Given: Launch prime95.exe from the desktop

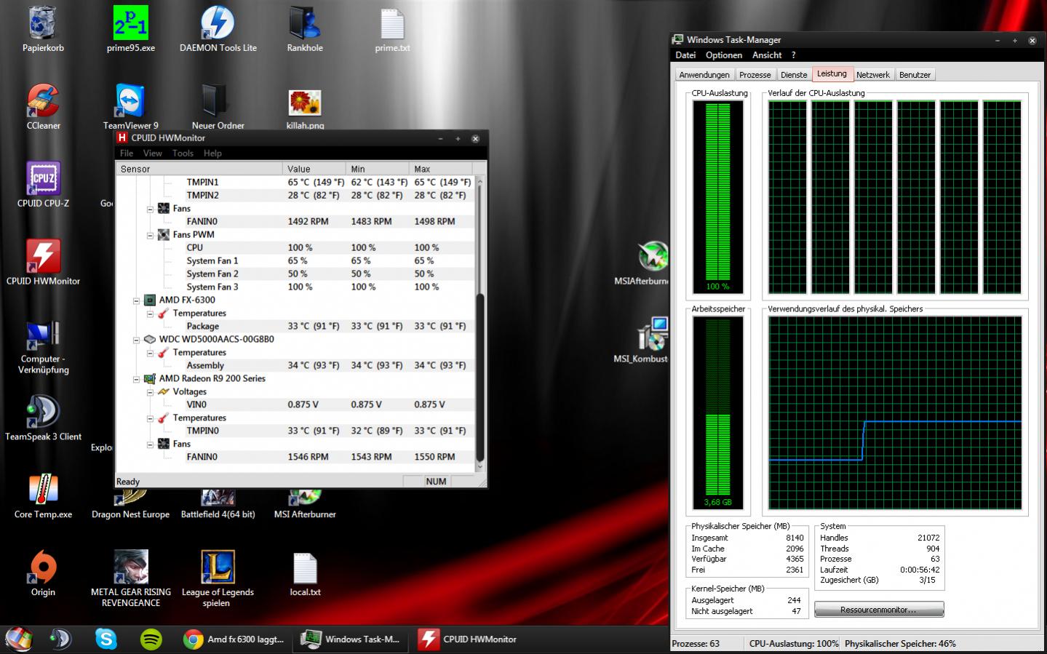Looking at the screenshot, I should [x=130, y=29].
